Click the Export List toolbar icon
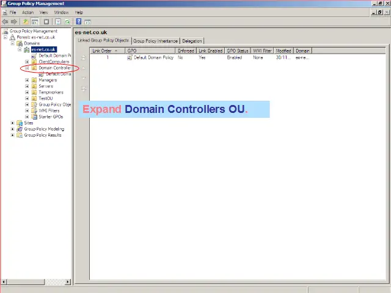391x293 pixels. pos(58,22)
